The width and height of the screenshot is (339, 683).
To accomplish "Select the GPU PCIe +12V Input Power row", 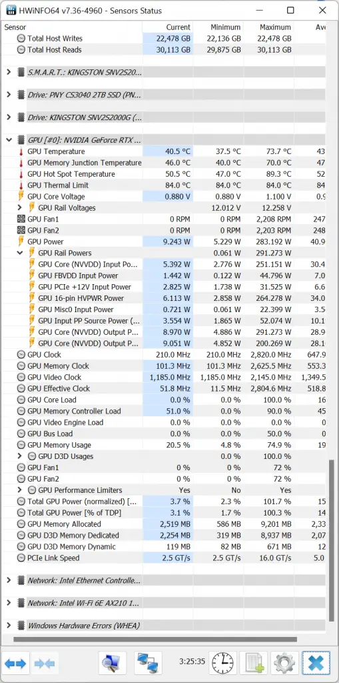I will pyautogui.click(x=163, y=287).
